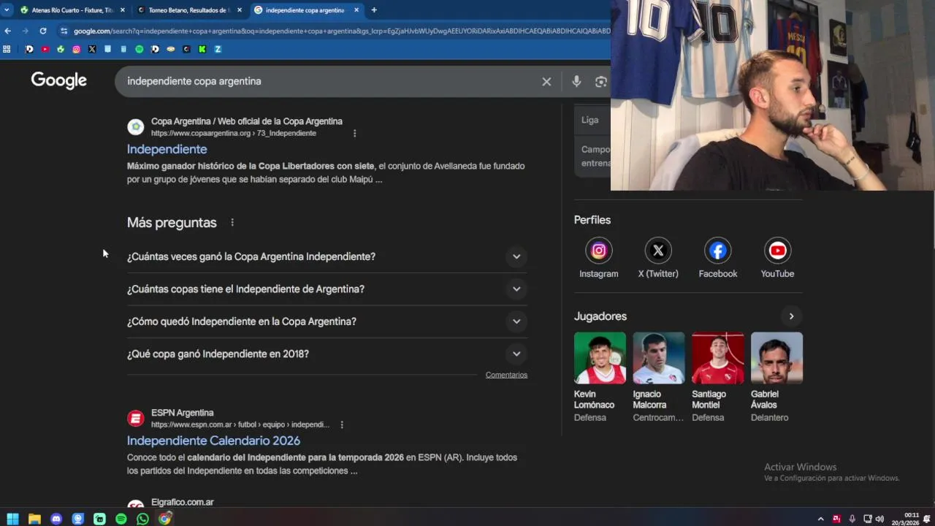Open the Z bookmark in bookmarks bar

click(x=218, y=49)
